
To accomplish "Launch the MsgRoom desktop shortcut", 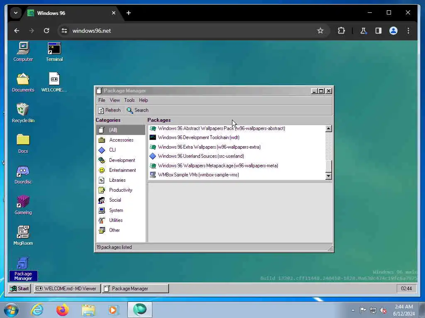I will [x=23, y=236].
